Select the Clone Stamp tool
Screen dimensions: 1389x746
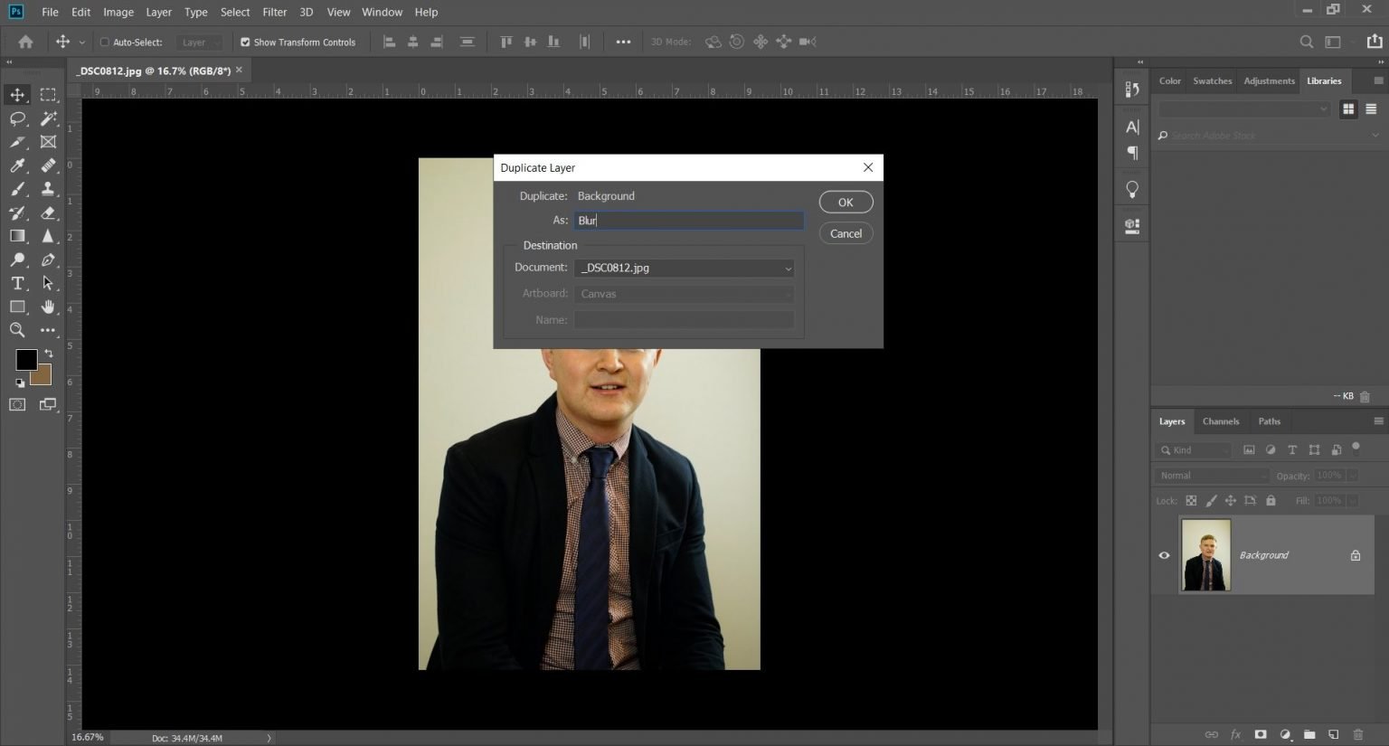(48, 189)
